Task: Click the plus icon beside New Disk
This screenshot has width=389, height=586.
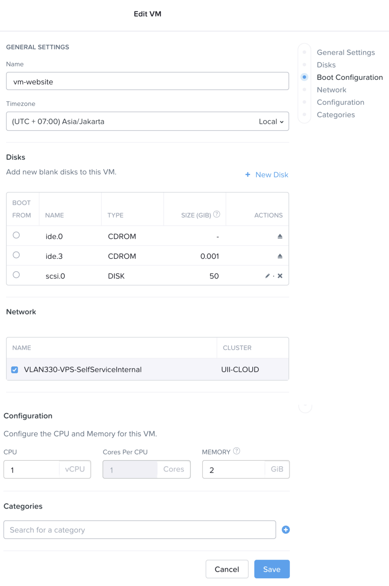Action: pyautogui.click(x=248, y=175)
